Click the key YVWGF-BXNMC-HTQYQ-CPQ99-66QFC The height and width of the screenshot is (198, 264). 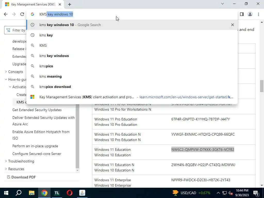click(x=203, y=134)
